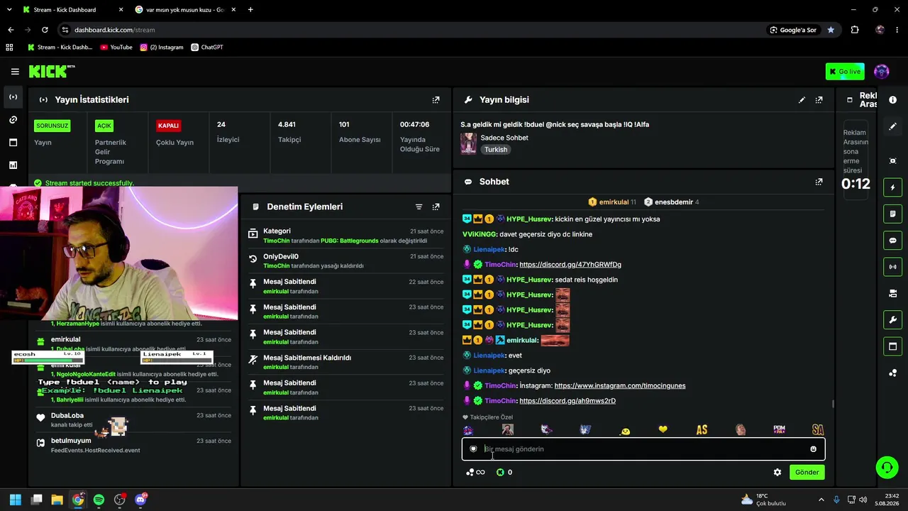Image resolution: width=908 pixels, height=511 pixels.
Task: Insert the yellow heart emote
Action: [x=663, y=429]
